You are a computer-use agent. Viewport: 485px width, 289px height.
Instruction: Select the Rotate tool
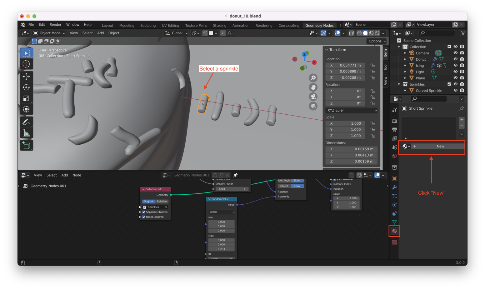pos(26,87)
